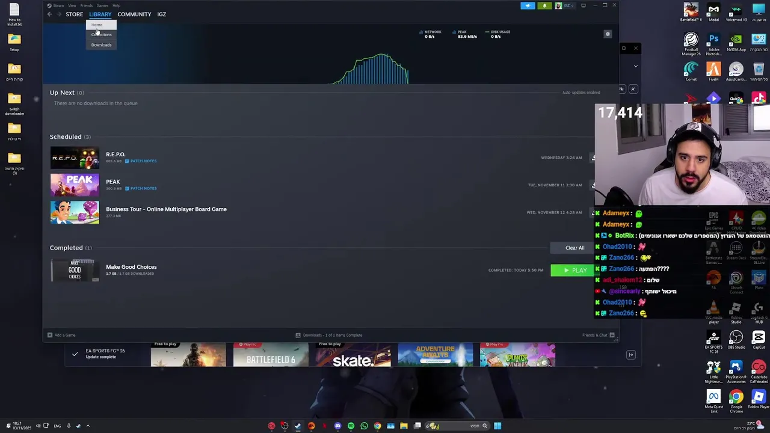Choose Collections from the Library dropdown
Screen dimensions: 770x433
click(101, 35)
